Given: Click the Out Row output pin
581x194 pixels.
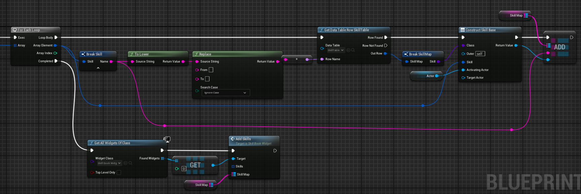Looking at the screenshot, I should (385, 53).
